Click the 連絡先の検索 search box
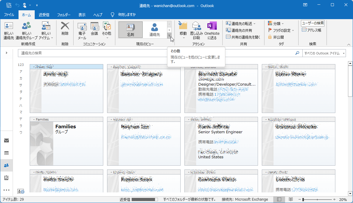The image size is (353, 203). 156,53
